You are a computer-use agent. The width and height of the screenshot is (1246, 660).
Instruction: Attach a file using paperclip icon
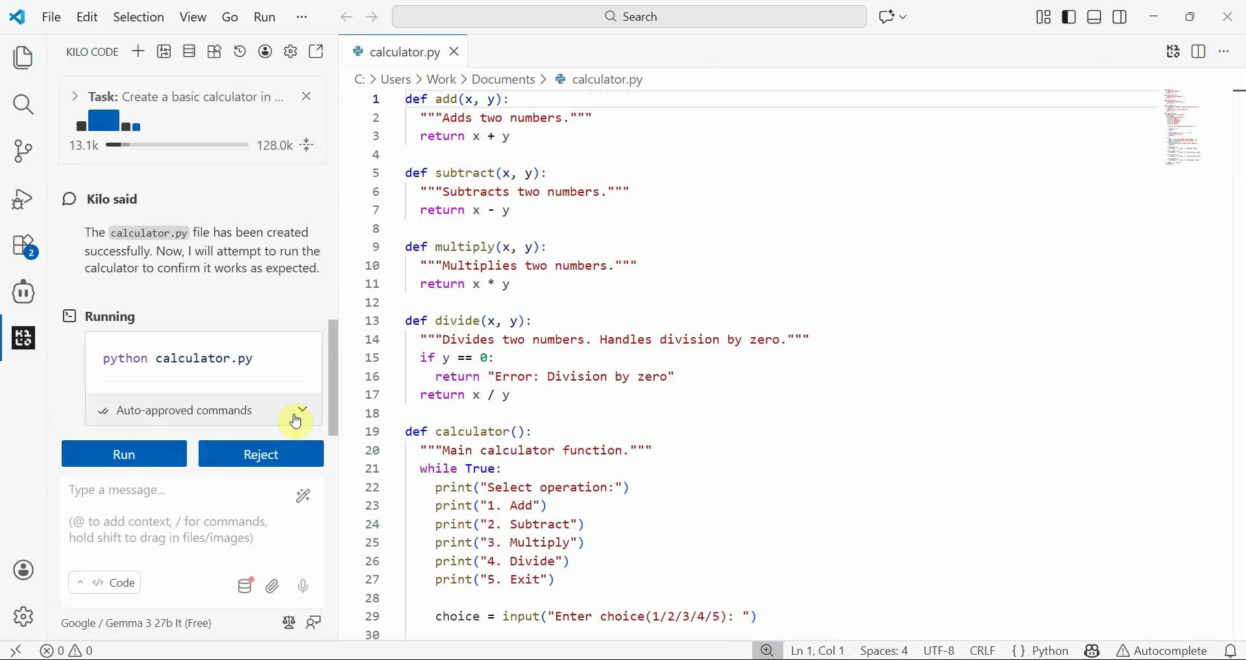coord(273,586)
